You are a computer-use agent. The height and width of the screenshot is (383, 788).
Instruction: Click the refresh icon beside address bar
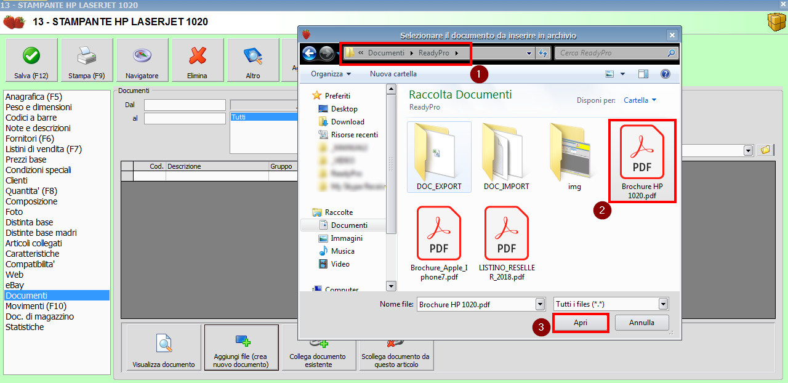[x=543, y=54]
